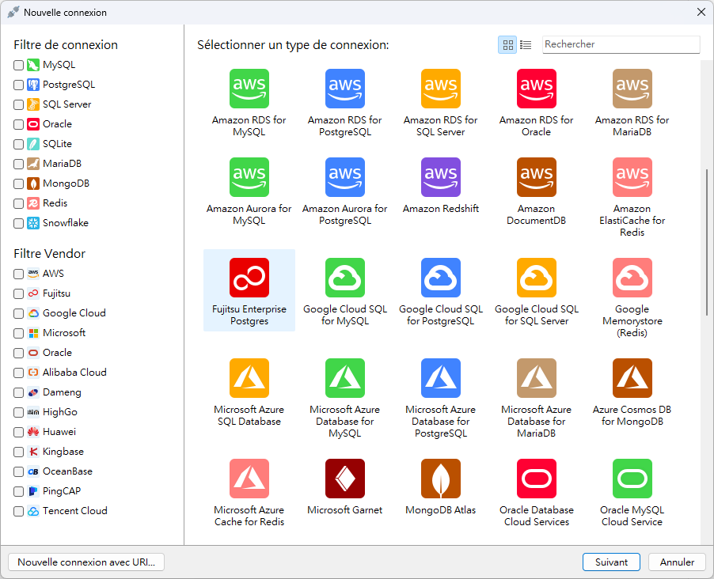Select Microsoft Azure SQL Database icon
Viewport: 714px width, 579px height.
click(x=249, y=378)
